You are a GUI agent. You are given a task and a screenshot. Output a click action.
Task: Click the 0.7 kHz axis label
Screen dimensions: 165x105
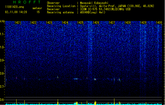2,87
